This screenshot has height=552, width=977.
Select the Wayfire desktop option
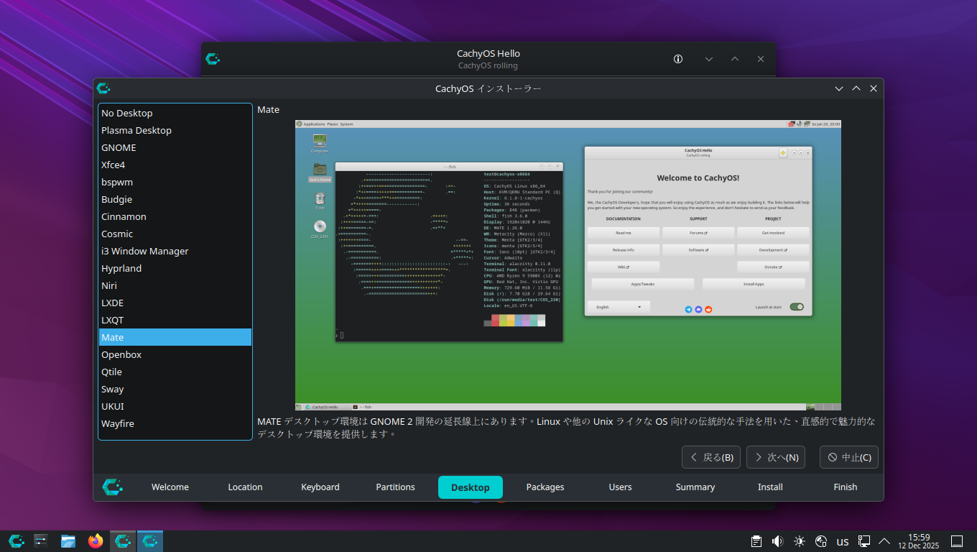click(118, 423)
